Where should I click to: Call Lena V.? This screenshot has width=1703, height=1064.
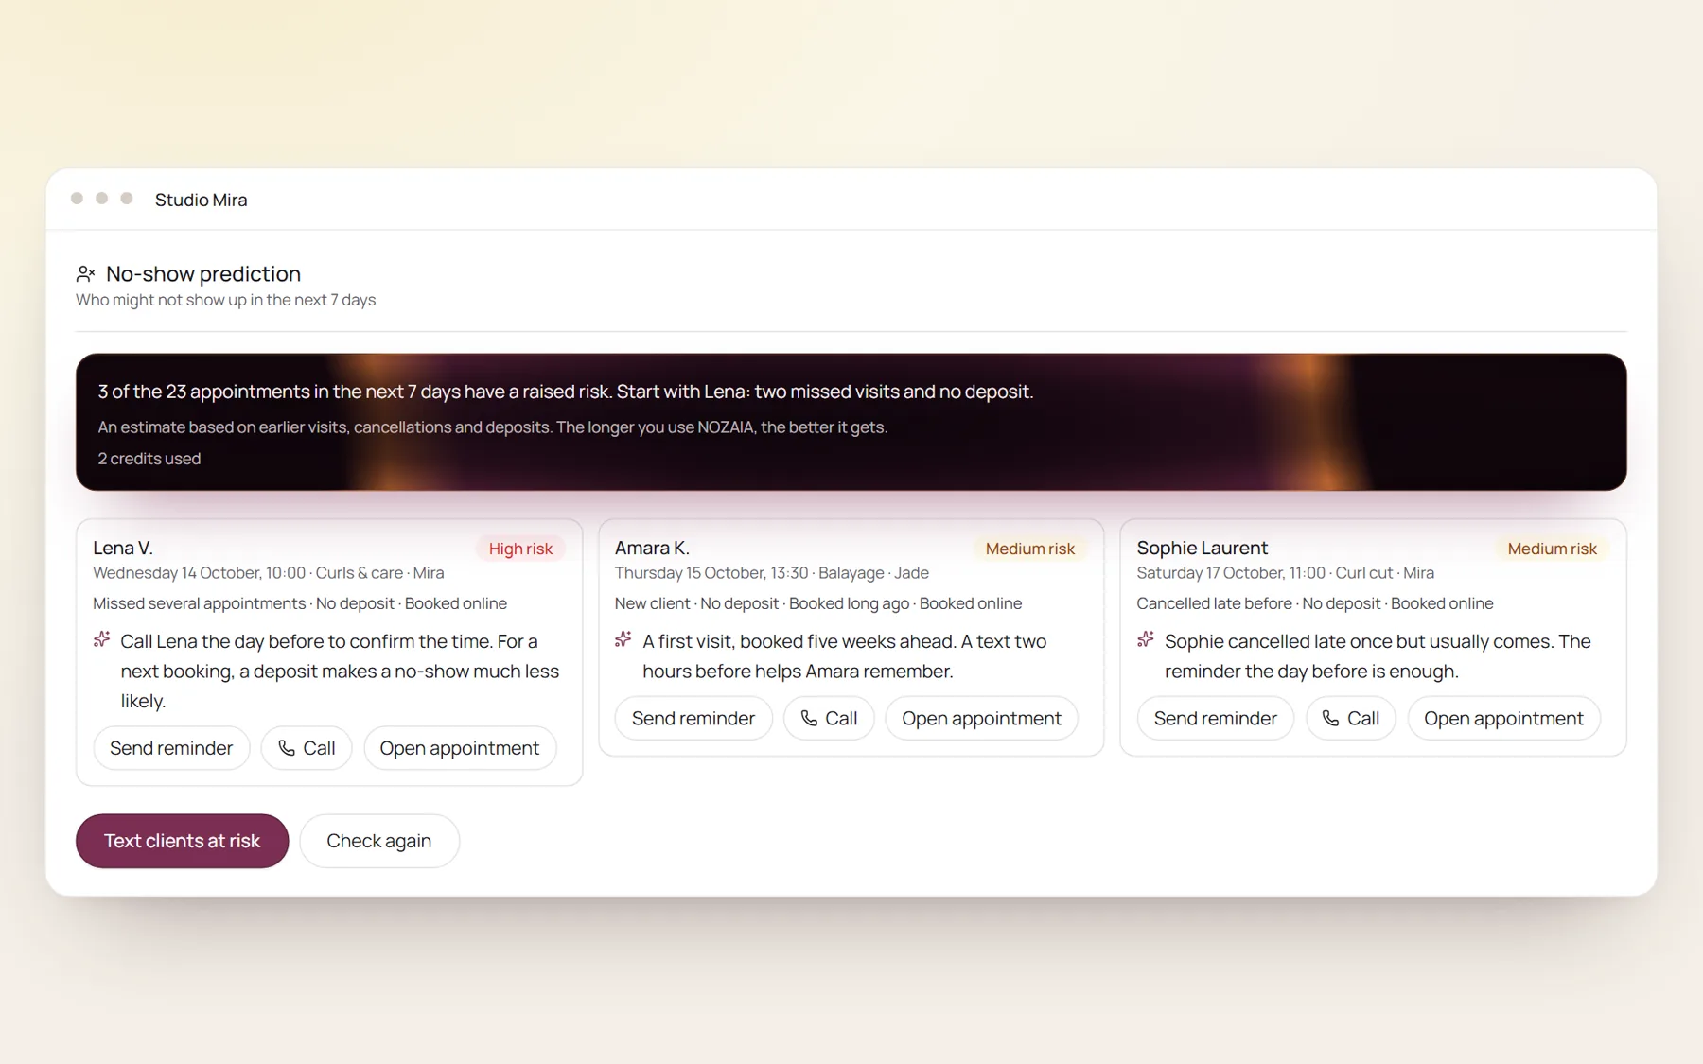[307, 748]
